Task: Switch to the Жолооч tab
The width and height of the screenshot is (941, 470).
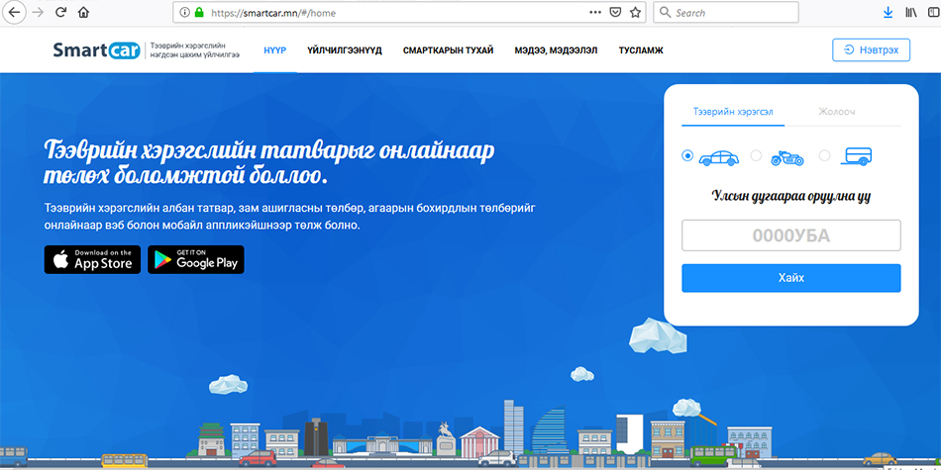Action: [836, 113]
